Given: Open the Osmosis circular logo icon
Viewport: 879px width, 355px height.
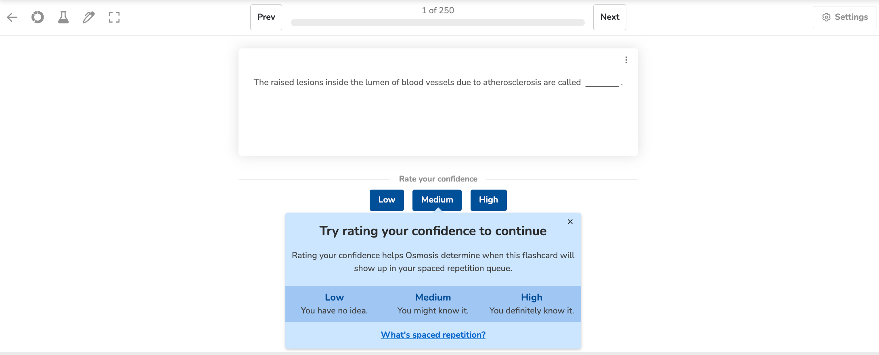Looking at the screenshot, I should (x=38, y=17).
